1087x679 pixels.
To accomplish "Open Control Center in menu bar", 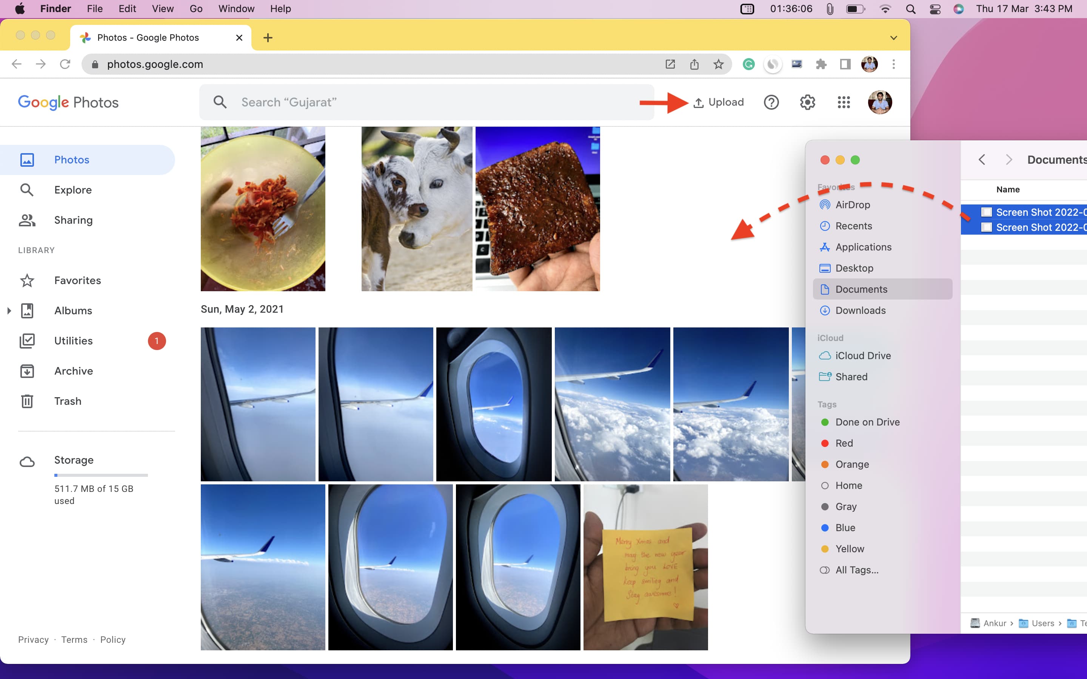I will tap(935, 9).
